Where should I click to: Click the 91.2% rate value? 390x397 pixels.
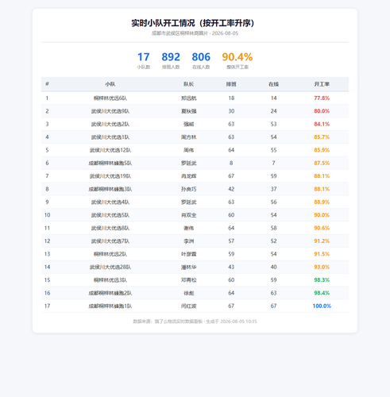point(322,241)
